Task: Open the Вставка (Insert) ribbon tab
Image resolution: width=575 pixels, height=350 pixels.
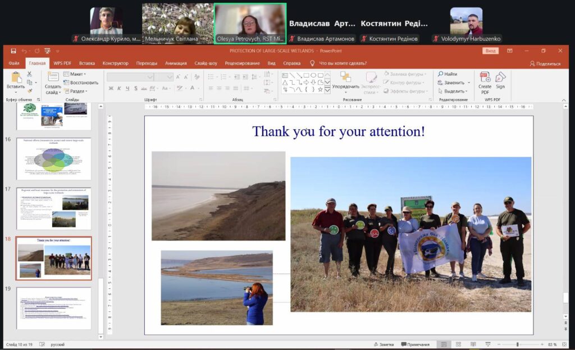Action: pyautogui.click(x=87, y=63)
